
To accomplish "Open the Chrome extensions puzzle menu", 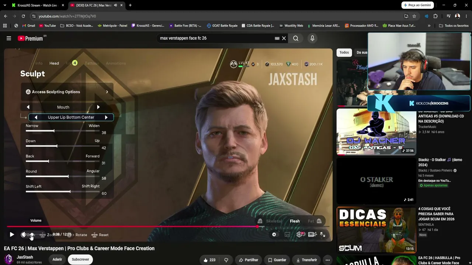I will (435, 16).
